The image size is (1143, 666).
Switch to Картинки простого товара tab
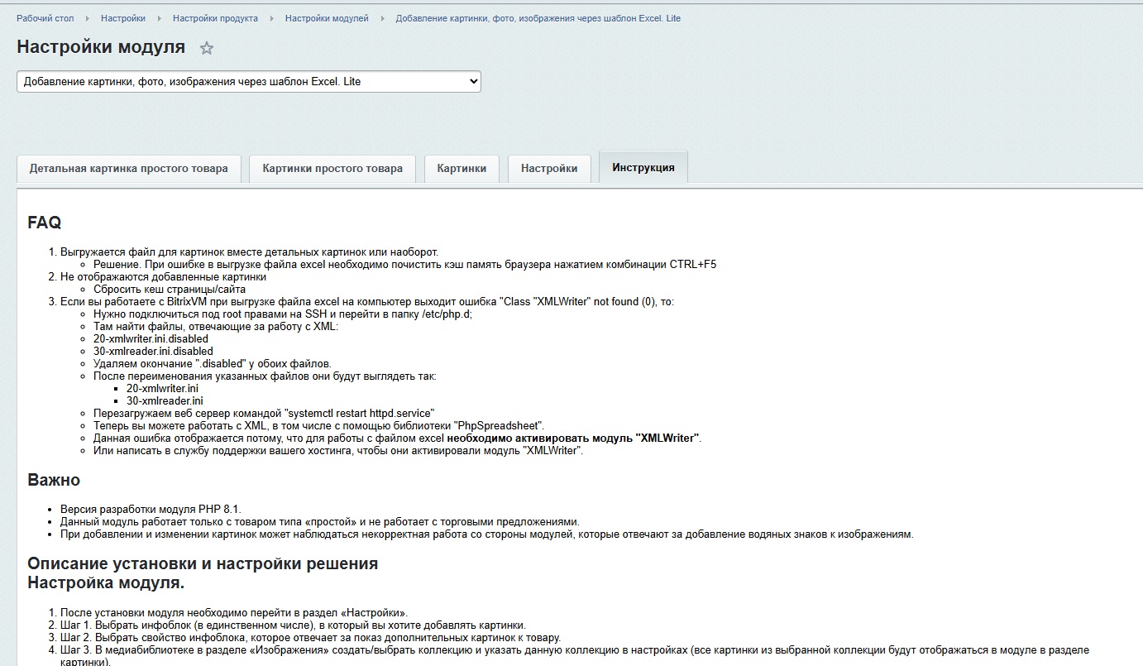pos(332,168)
